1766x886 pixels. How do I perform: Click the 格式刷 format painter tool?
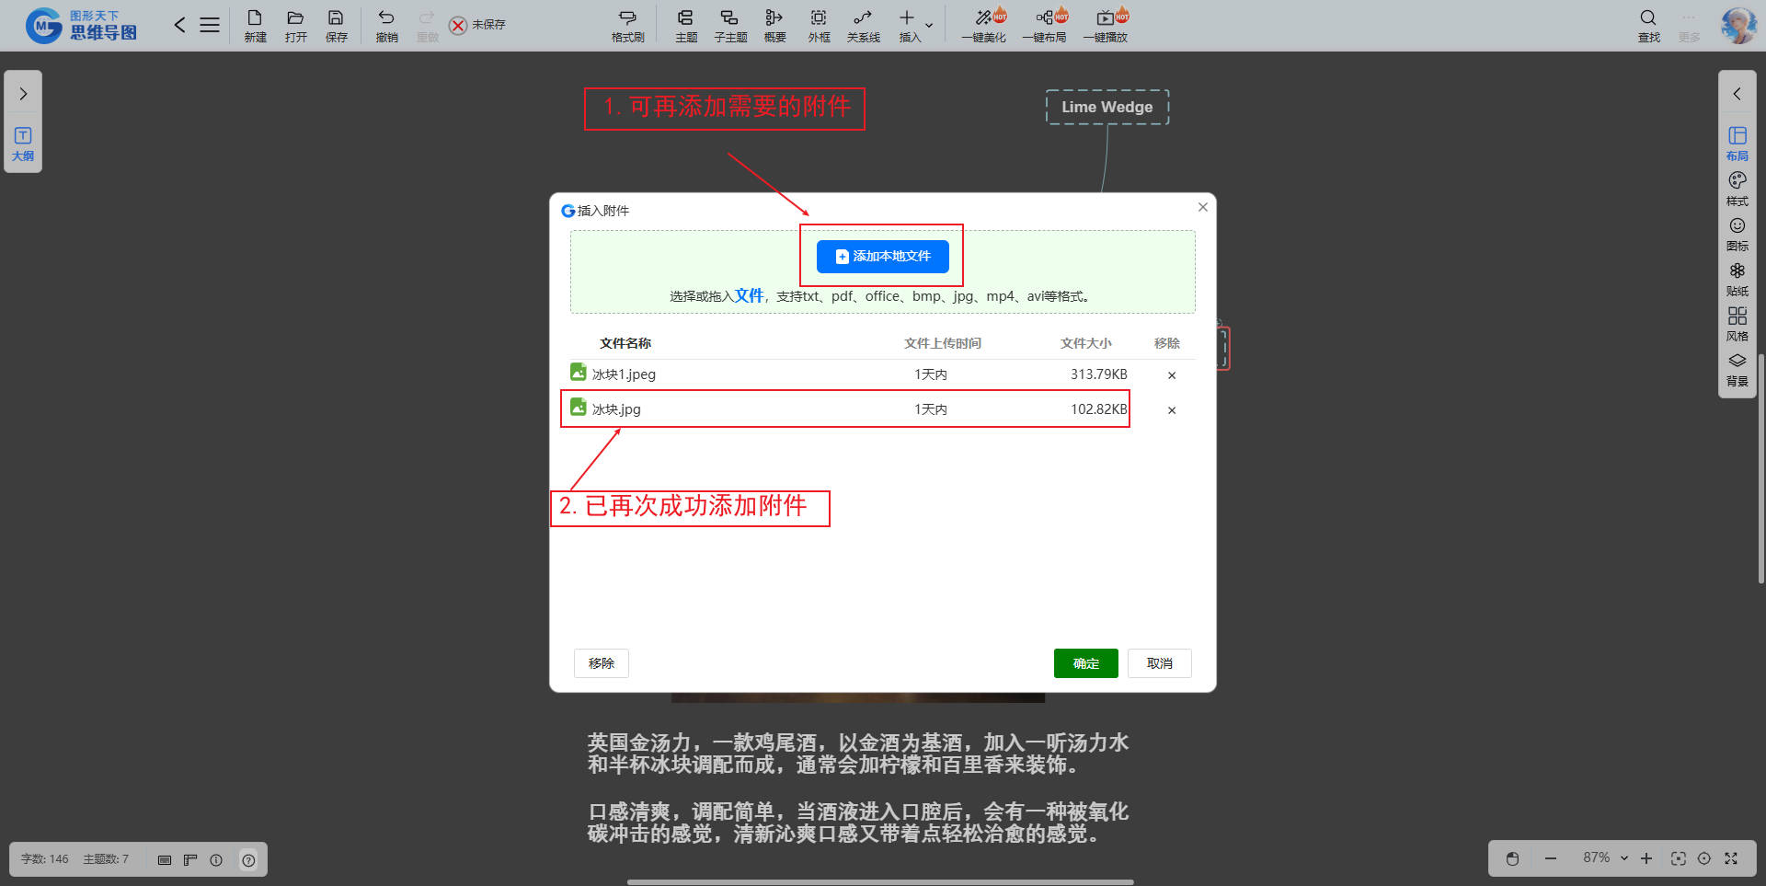(627, 26)
